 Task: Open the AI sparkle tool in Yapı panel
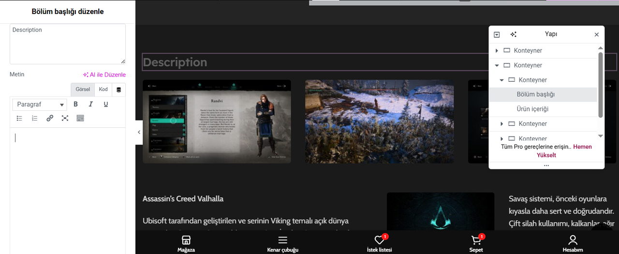513,34
